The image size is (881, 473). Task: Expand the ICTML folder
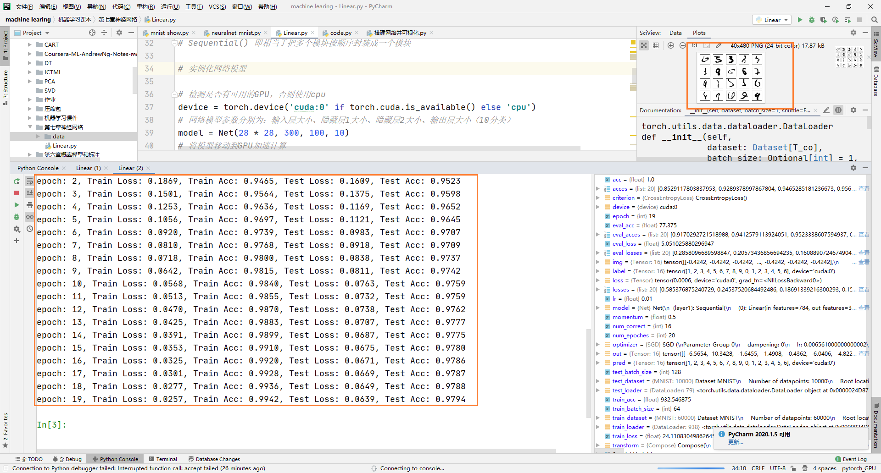click(x=30, y=72)
